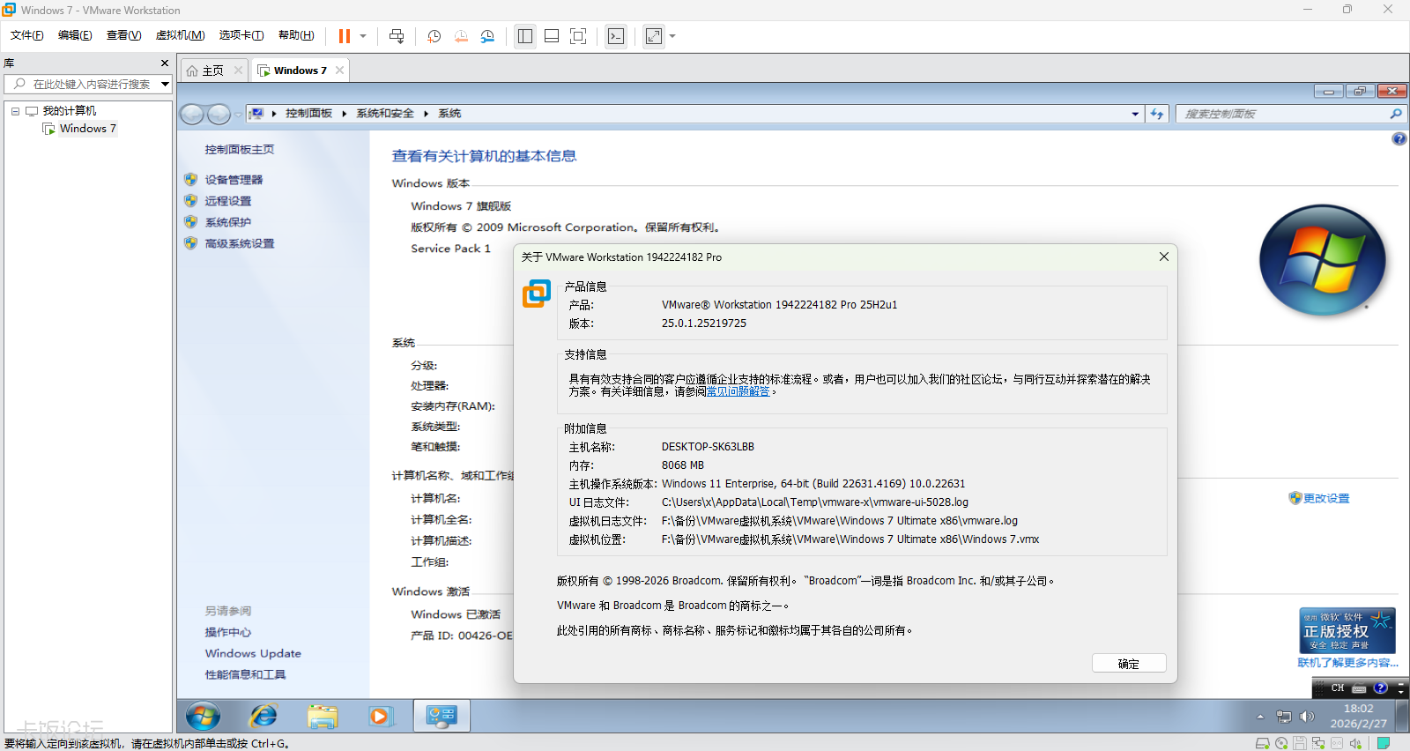Expand the library search filter dropdown

pos(165,85)
